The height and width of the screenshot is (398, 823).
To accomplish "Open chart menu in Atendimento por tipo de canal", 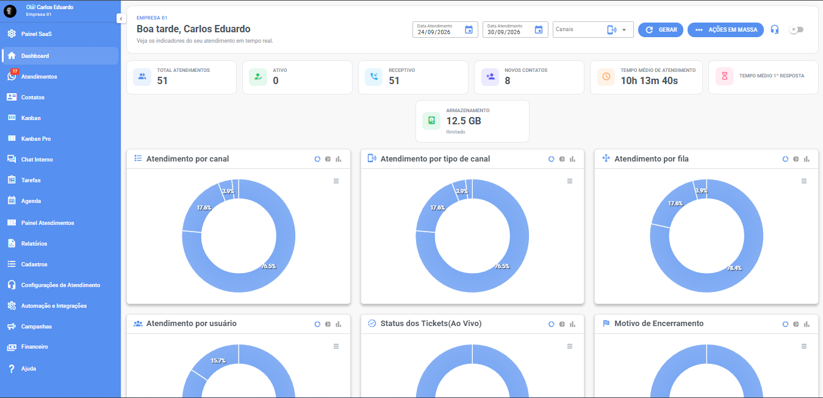I will 570,181.
